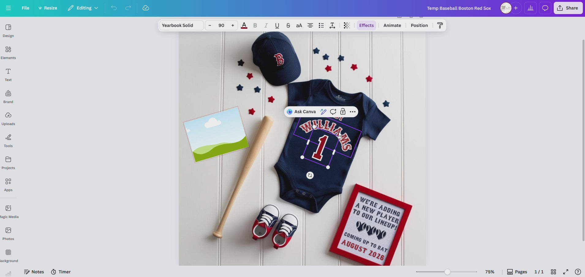Click the insights chart icon in header
Viewport: 585px width, 277px height.
[x=530, y=8]
